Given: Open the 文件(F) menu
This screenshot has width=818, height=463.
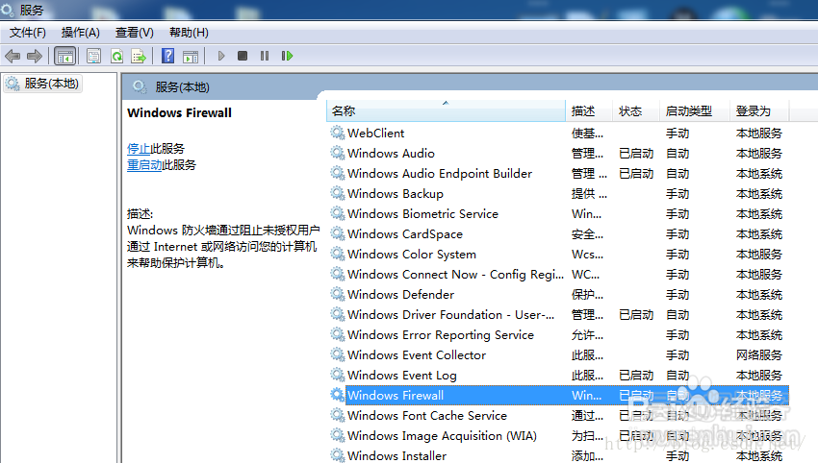Looking at the screenshot, I should (28, 33).
